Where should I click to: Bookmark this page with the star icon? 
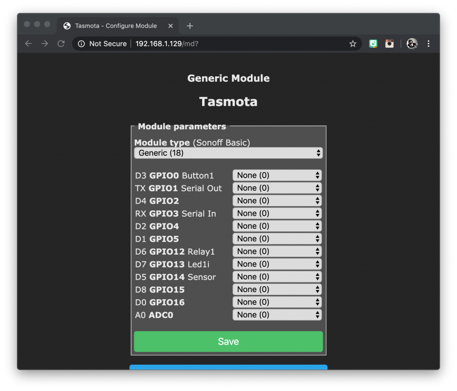(x=353, y=44)
